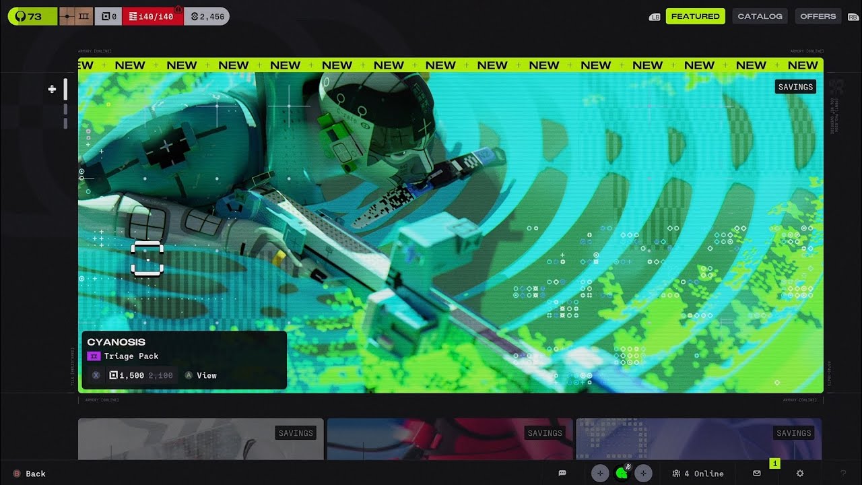Screen dimensions: 862x485
Task: Click the CYANOSIS pack title
Action: pos(116,342)
